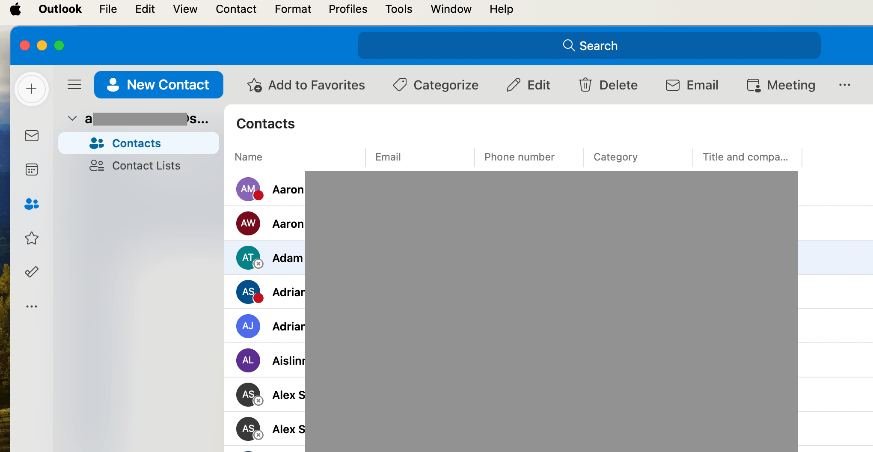This screenshot has height=452, width=873.
Task: Sort by Category column header
Action: (616, 157)
